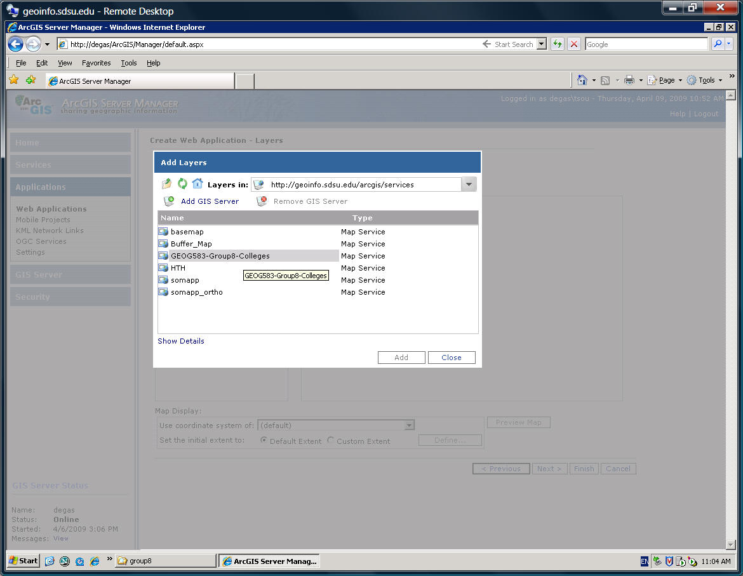Click the ArcGIS Server Manager taskbar button

point(269,561)
